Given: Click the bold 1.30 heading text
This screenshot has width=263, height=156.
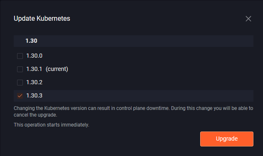Looking at the screenshot, I should [x=31, y=41].
